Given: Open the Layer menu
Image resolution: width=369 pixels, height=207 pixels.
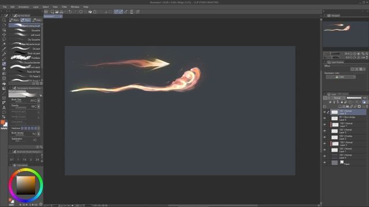Looking at the screenshot, I should pos(36,7).
